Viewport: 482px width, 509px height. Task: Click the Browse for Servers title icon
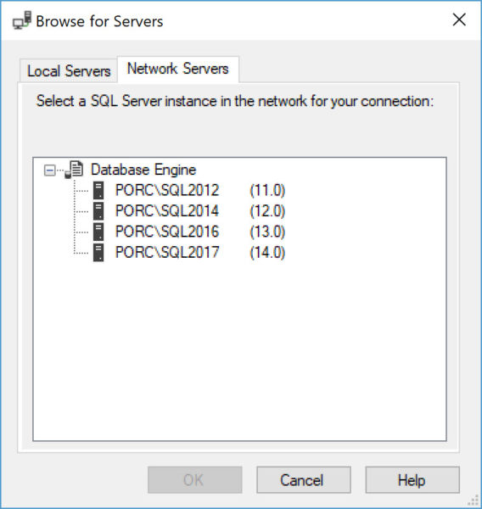click(22, 20)
